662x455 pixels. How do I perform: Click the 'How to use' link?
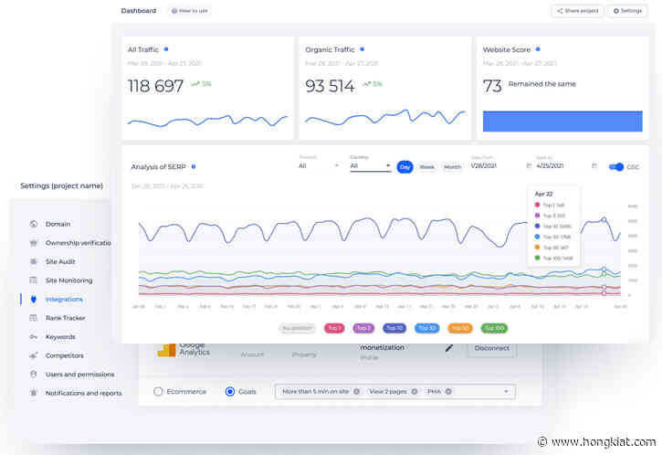(x=190, y=11)
